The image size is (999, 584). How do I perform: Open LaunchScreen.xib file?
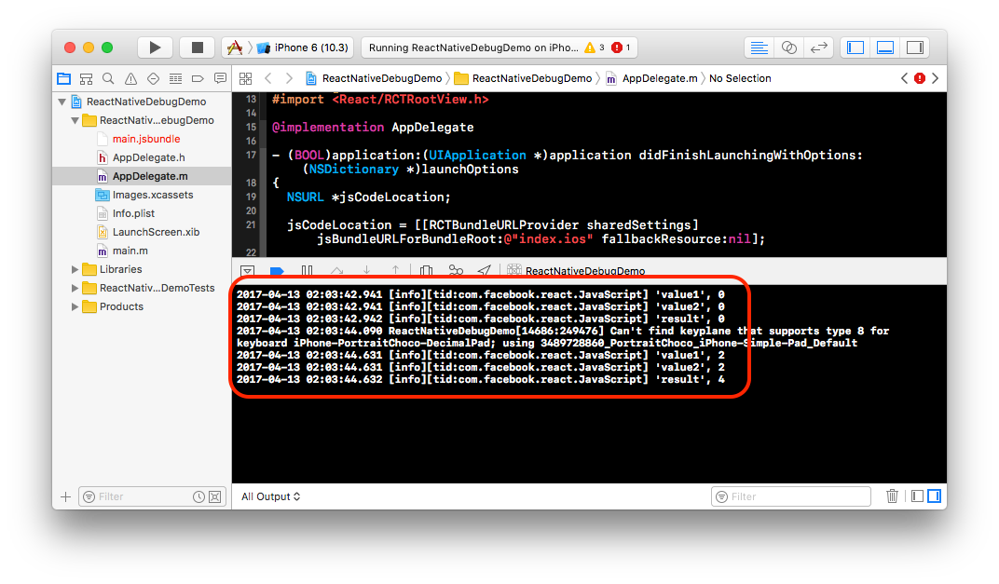[x=142, y=233]
